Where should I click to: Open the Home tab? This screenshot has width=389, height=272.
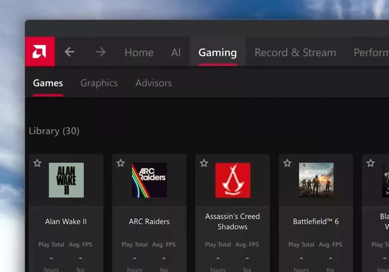(x=139, y=53)
